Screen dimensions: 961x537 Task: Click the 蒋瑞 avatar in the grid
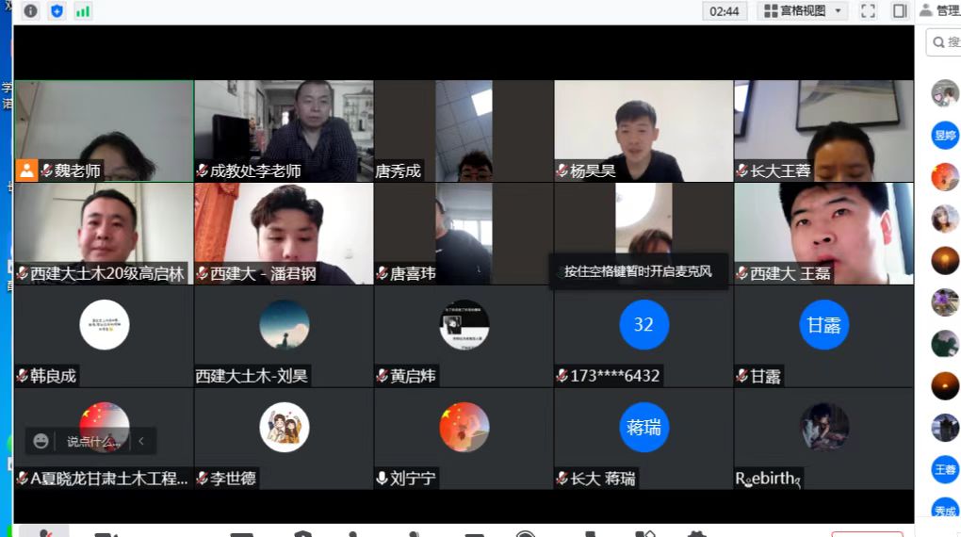[x=643, y=428]
